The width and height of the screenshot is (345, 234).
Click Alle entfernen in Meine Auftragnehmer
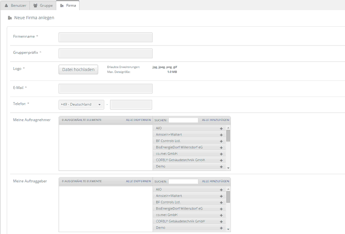[138, 120]
